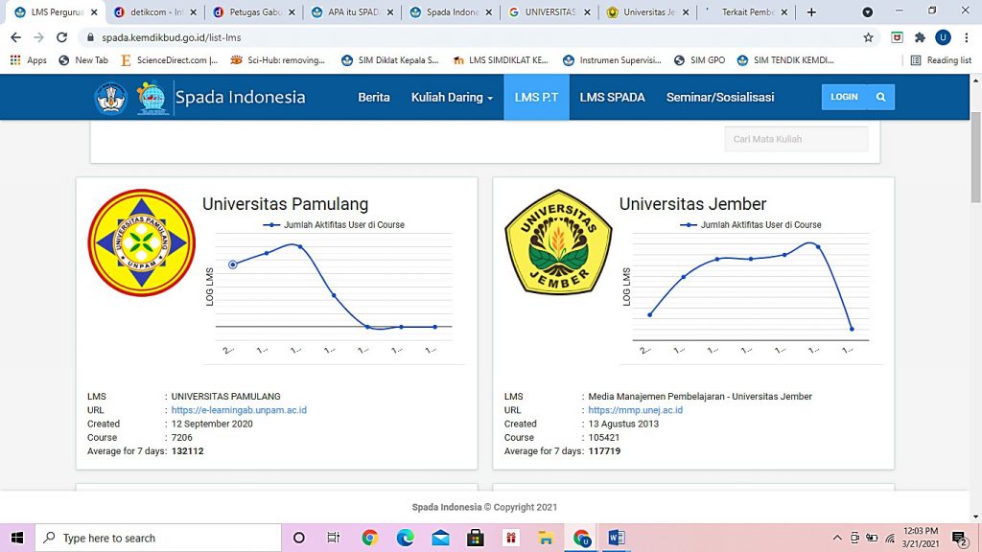Image resolution: width=982 pixels, height=552 pixels.
Task: Click Jember average value 117719
Action: 604,450
